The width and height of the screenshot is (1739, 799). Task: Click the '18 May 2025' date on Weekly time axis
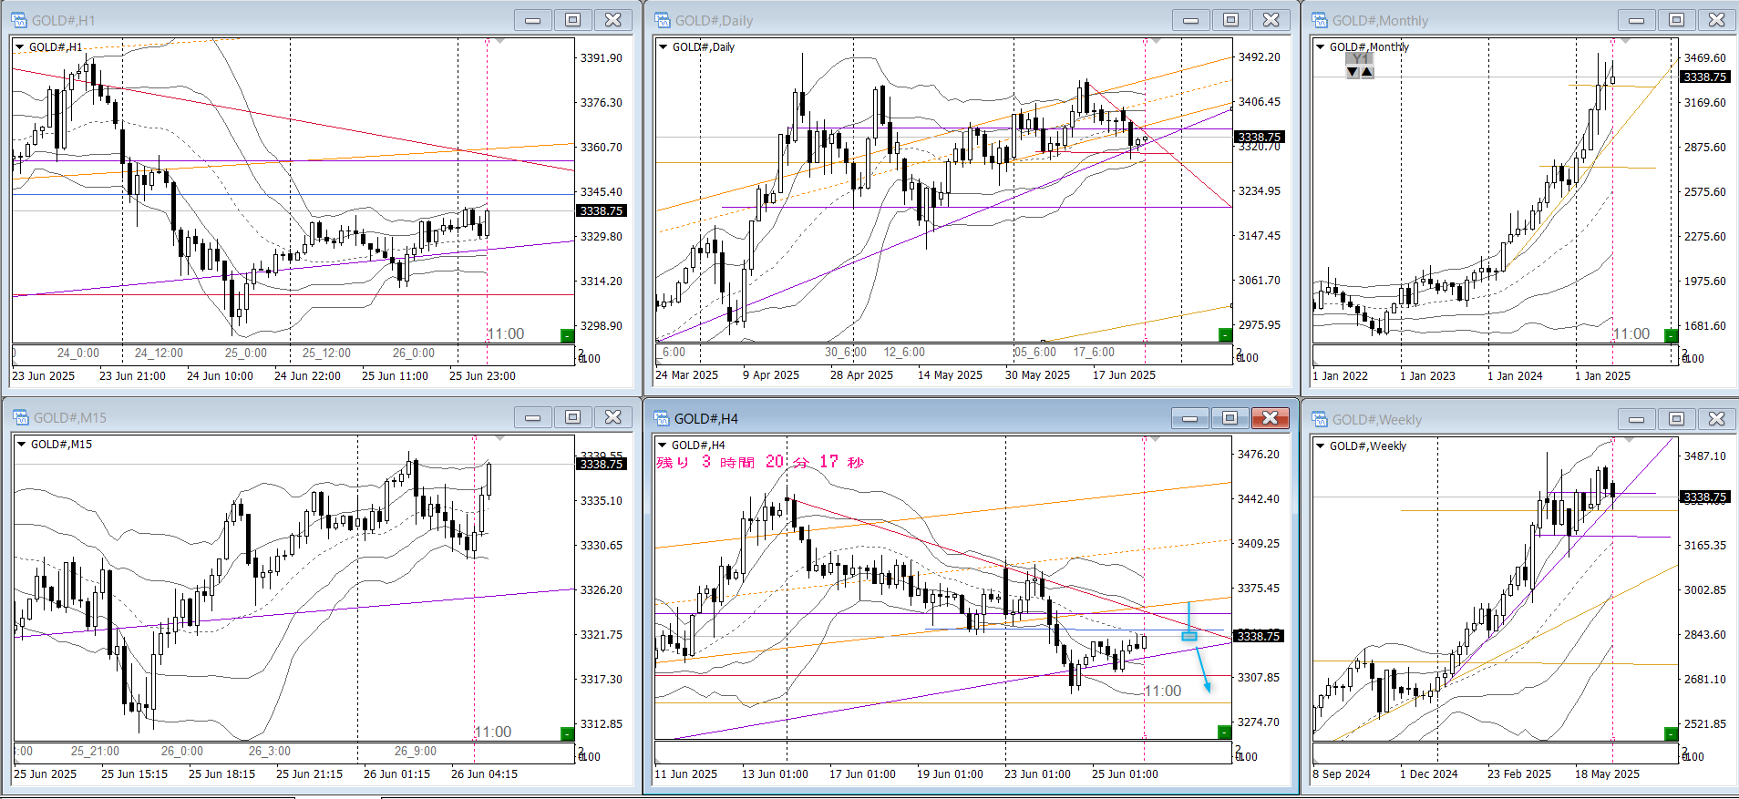(x=1607, y=774)
